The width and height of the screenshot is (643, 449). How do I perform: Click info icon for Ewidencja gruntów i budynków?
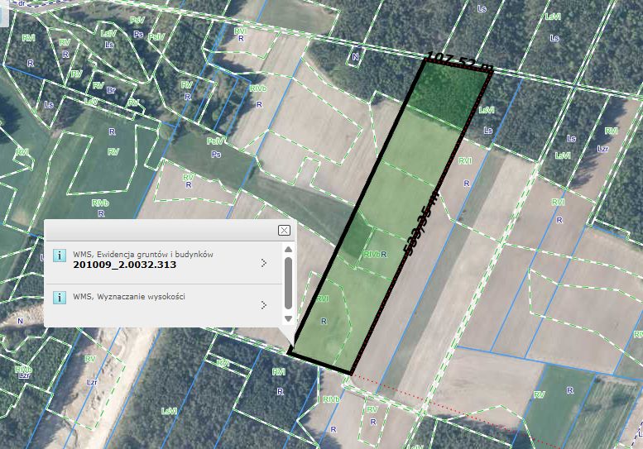click(60, 256)
